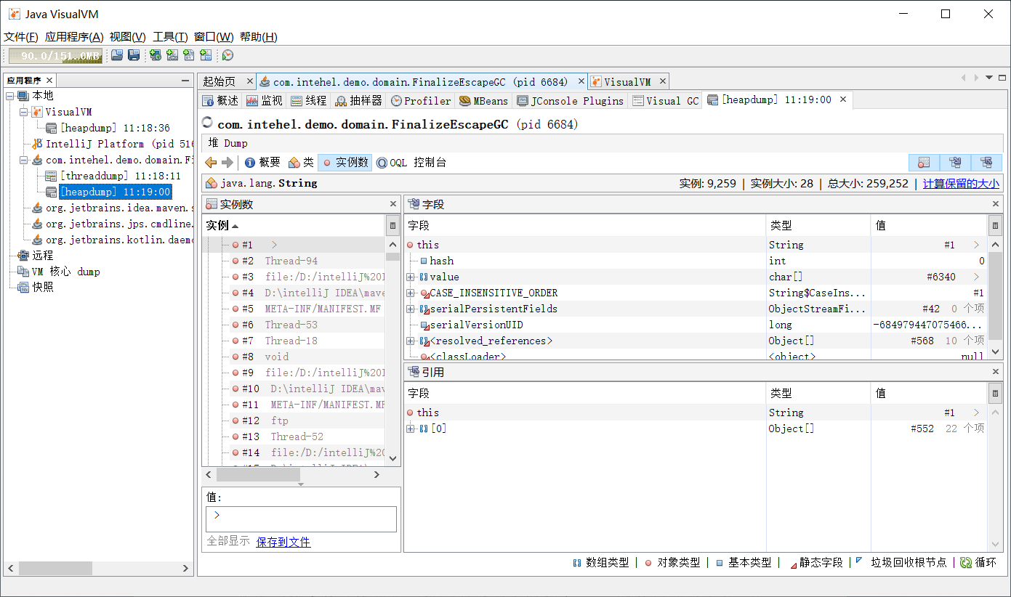Open the OQL 控制台 view
The height and width of the screenshot is (597, 1011).
[x=411, y=163]
